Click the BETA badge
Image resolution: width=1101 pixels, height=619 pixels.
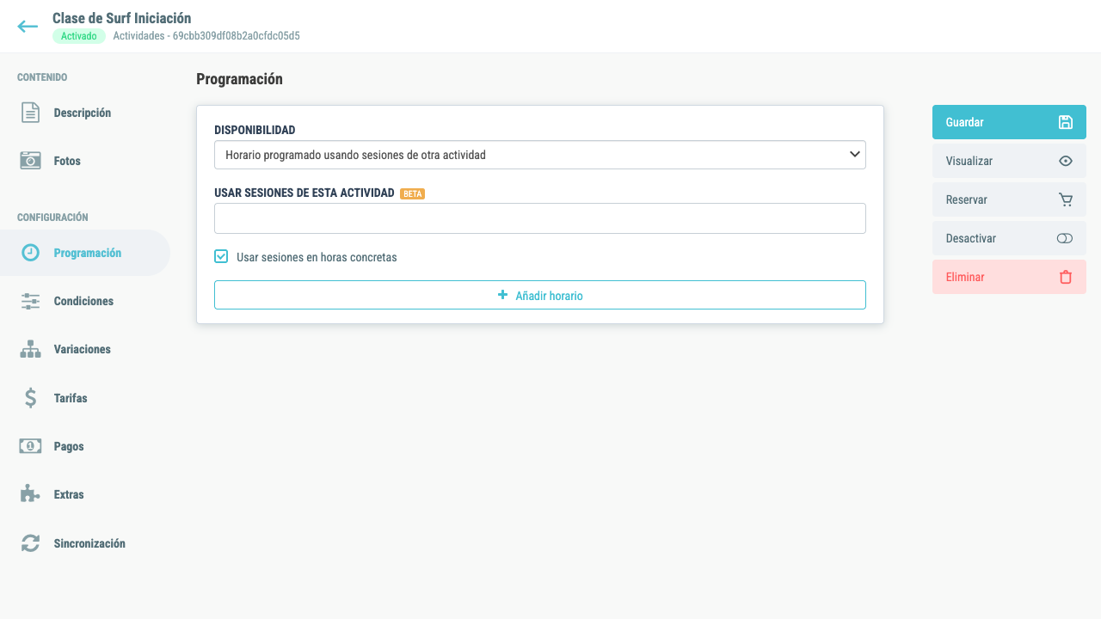[412, 193]
